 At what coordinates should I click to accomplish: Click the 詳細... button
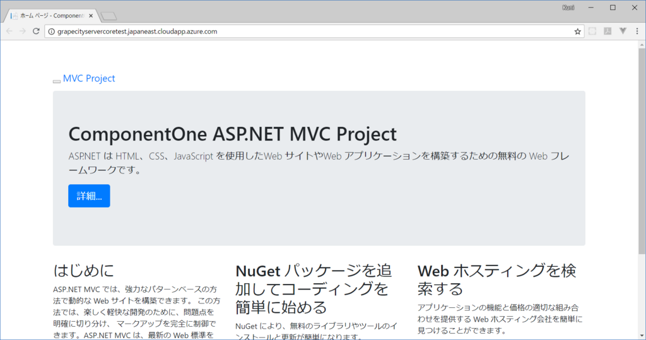click(x=89, y=196)
